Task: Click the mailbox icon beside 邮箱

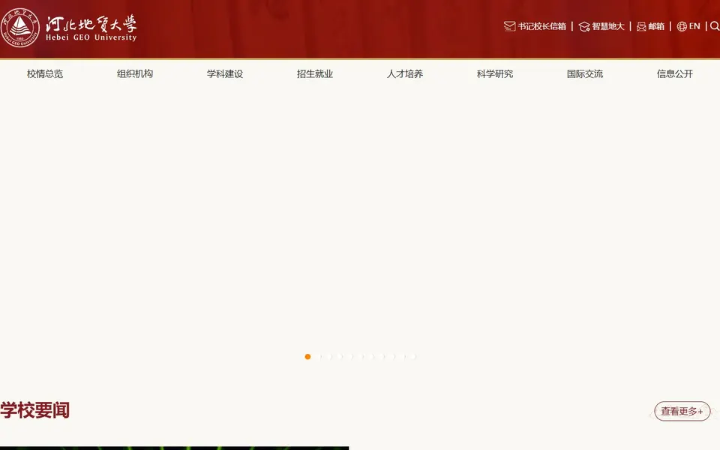Action: (641, 27)
